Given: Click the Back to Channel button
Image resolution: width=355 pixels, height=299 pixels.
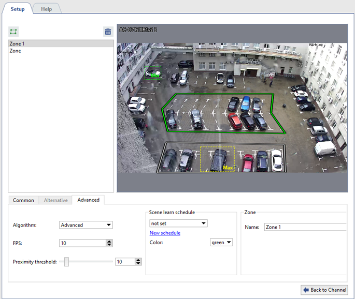Looking at the screenshot, I should tap(324, 290).
